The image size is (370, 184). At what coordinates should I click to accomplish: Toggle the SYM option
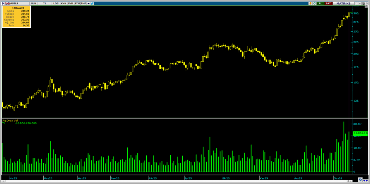tap(77, 4)
